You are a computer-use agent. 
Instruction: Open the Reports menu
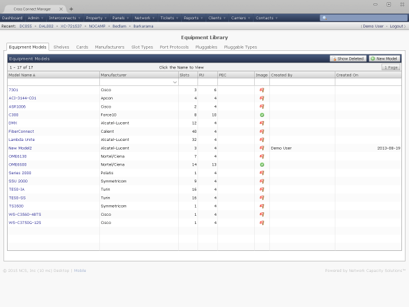coord(193,18)
